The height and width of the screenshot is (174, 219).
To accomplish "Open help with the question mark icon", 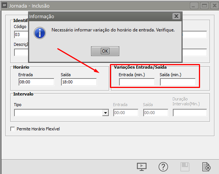I will (163, 167).
